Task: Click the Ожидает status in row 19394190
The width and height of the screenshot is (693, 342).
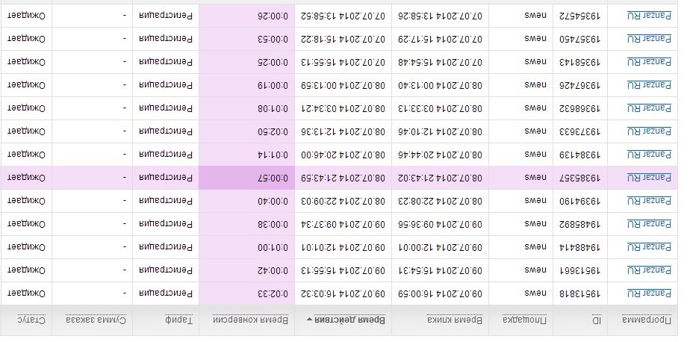Action: point(27,201)
